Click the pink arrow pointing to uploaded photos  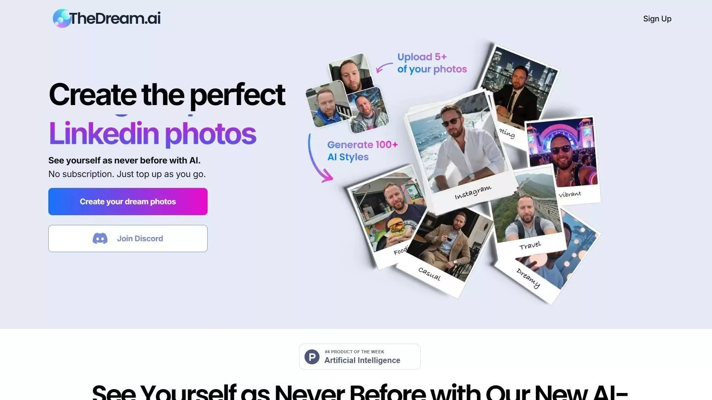(x=384, y=68)
